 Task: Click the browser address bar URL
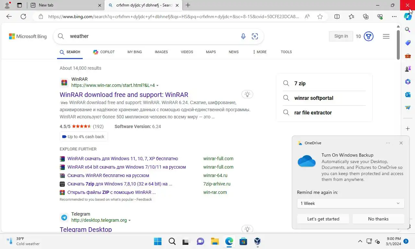click(x=173, y=17)
